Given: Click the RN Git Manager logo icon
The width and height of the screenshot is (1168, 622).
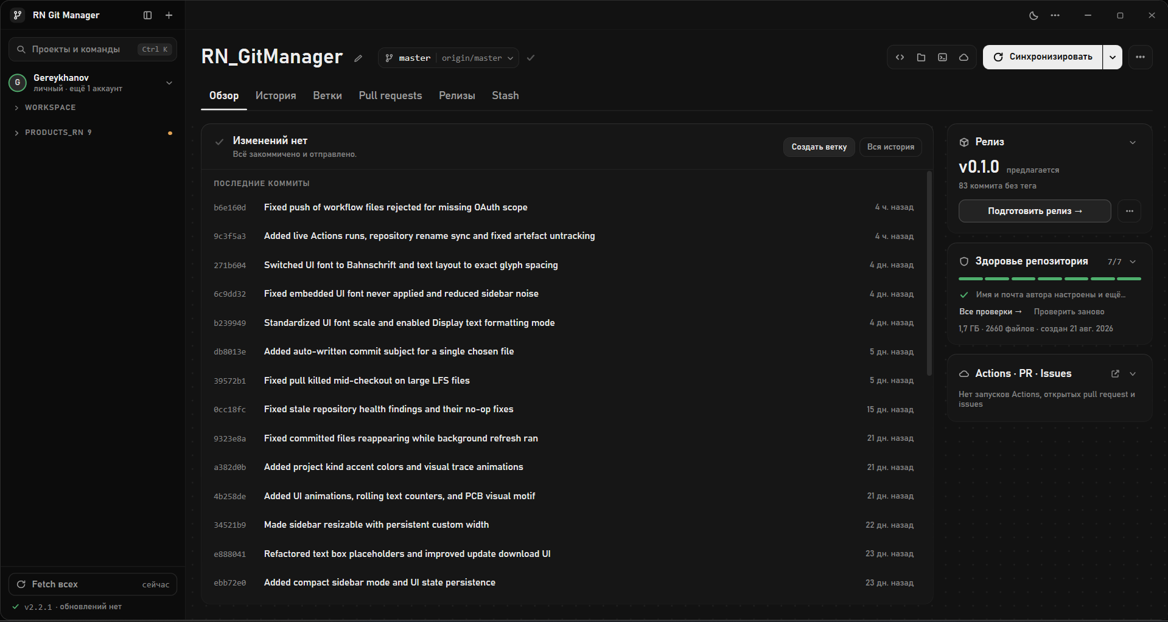Looking at the screenshot, I should point(18,15).
